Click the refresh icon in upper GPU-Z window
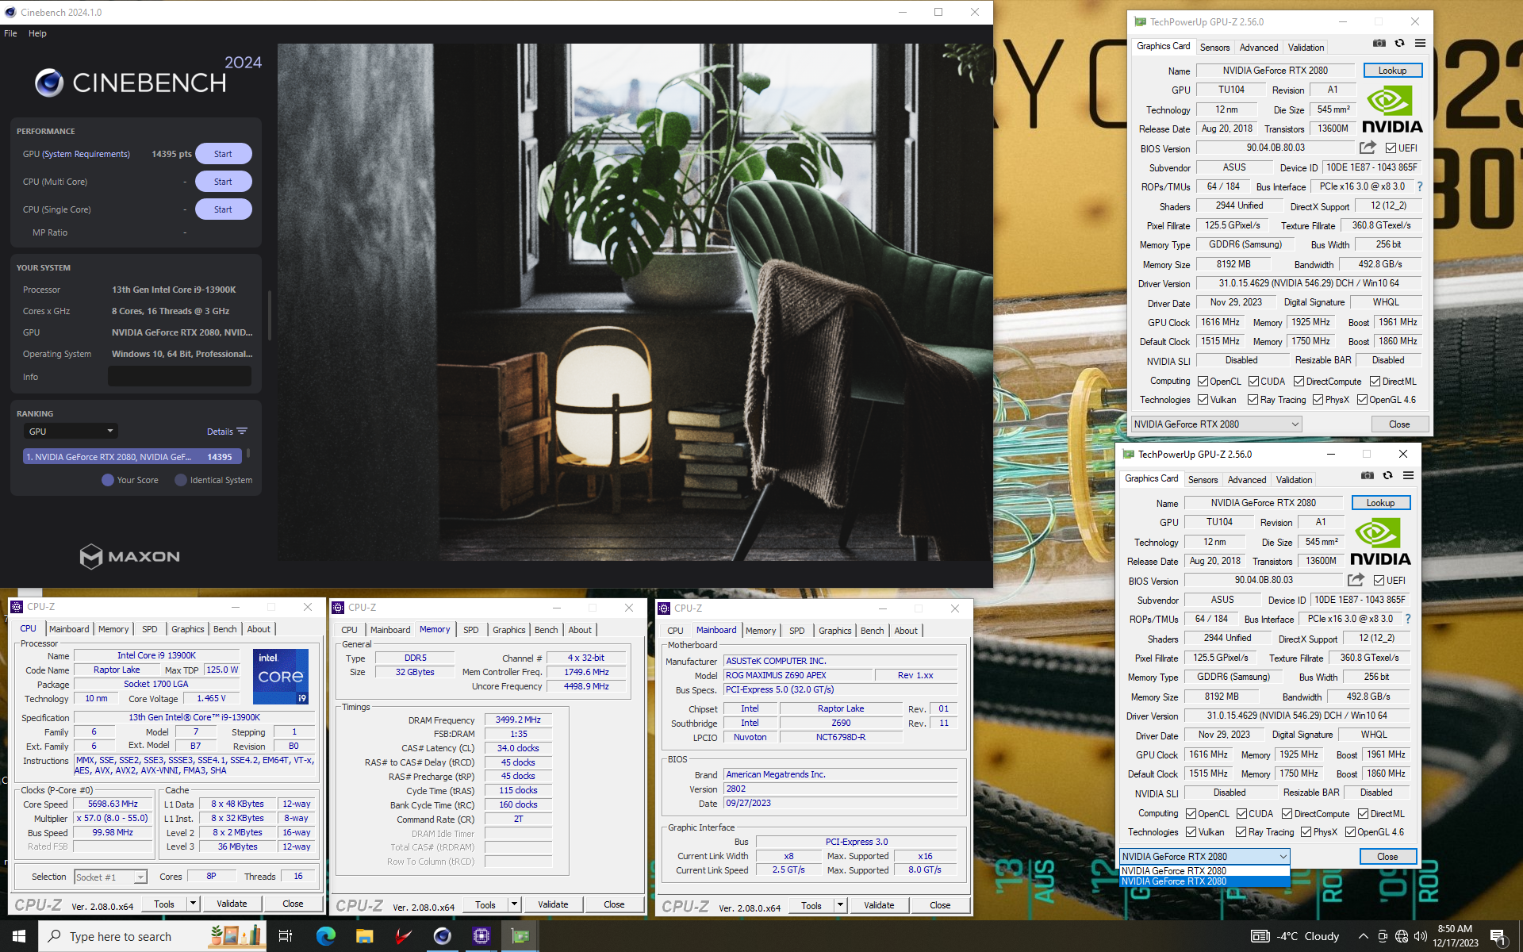 click(x=1399, y=44)
